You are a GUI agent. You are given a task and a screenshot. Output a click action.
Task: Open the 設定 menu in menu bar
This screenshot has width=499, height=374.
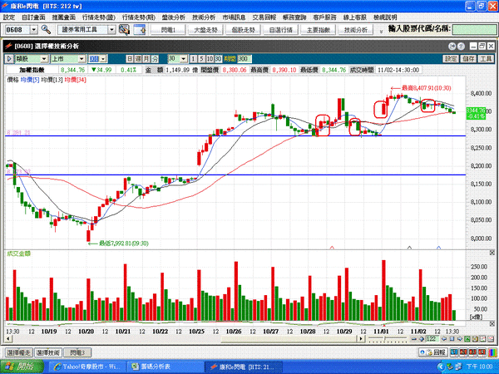pyautogui.click(x=9, y=17)
